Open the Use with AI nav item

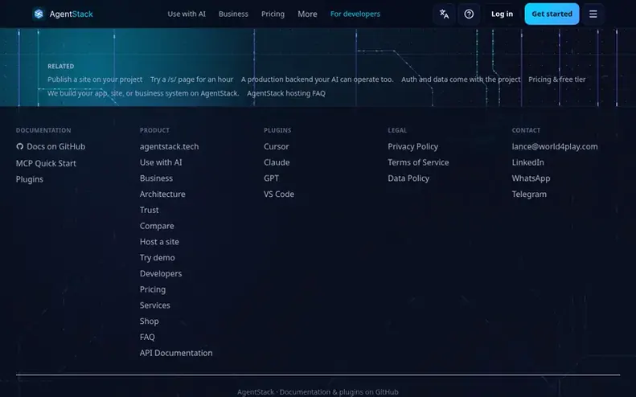(x=187, y=14)
